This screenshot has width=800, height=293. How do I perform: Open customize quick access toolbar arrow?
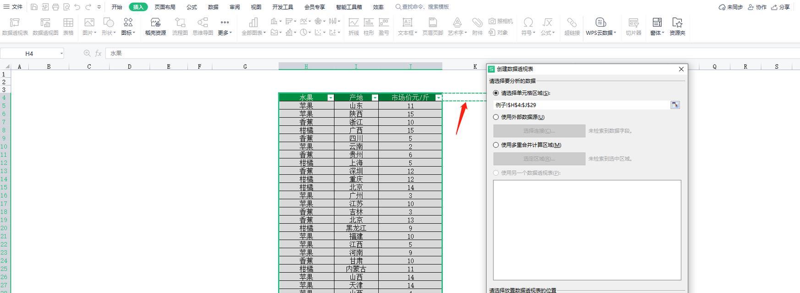coord(99,7)
